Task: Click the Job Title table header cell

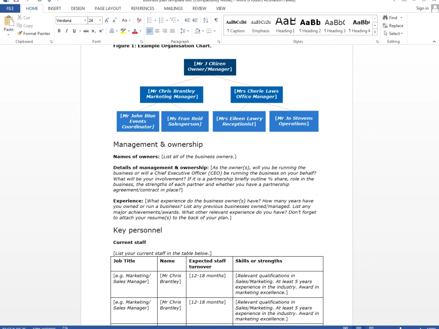Action: click(134, 264)
